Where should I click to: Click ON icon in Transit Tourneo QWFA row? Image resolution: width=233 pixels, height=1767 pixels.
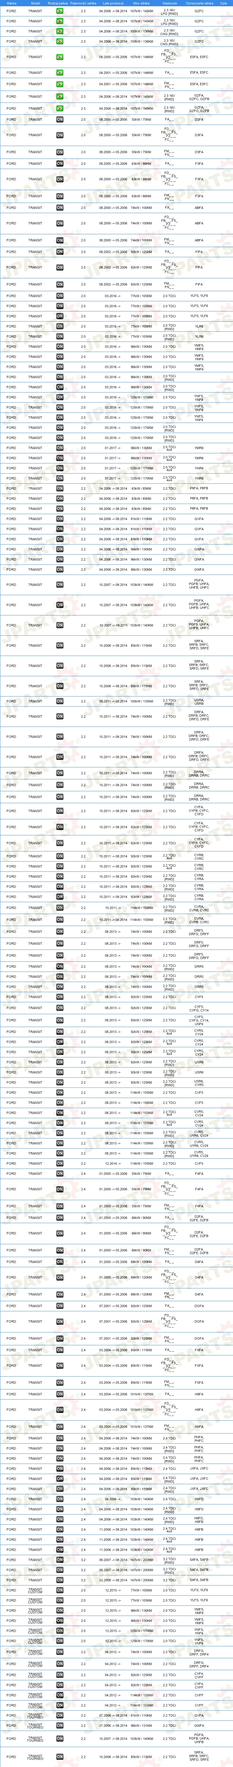click(x=60, y=1725)
